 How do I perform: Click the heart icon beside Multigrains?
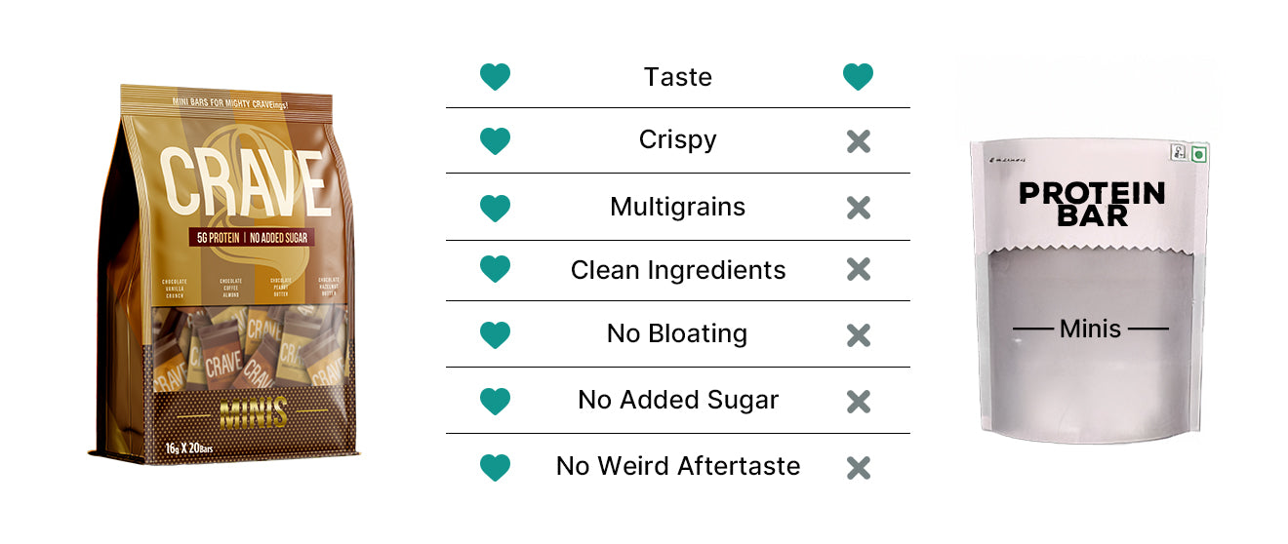click(496, 208)
